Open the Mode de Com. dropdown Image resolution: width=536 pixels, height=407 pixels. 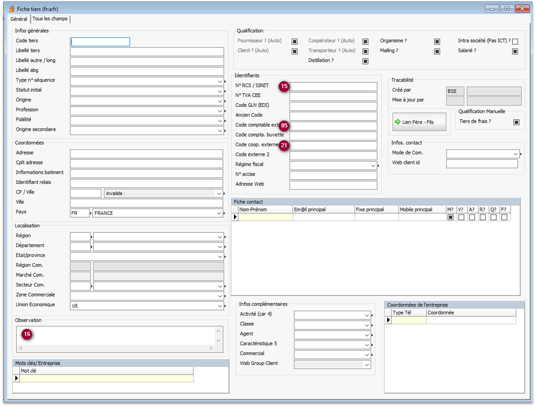coord(515,154)
